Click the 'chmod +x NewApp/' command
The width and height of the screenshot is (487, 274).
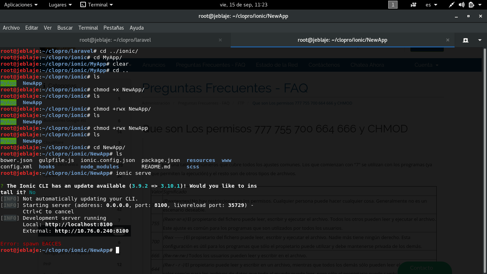(119, 90)
